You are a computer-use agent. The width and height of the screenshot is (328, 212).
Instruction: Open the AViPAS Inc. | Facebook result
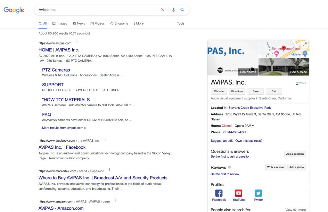pyautogui.click(x=62, y=147)
